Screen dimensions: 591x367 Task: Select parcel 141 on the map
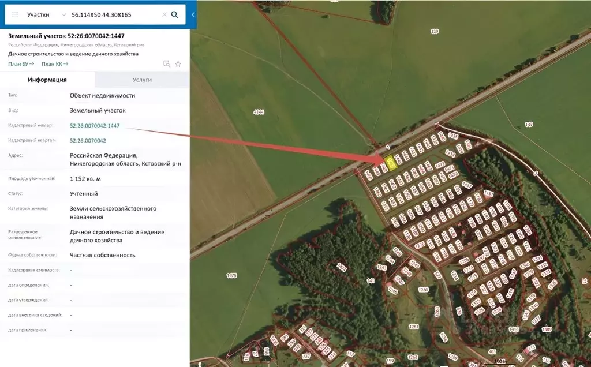pos(371,280)
